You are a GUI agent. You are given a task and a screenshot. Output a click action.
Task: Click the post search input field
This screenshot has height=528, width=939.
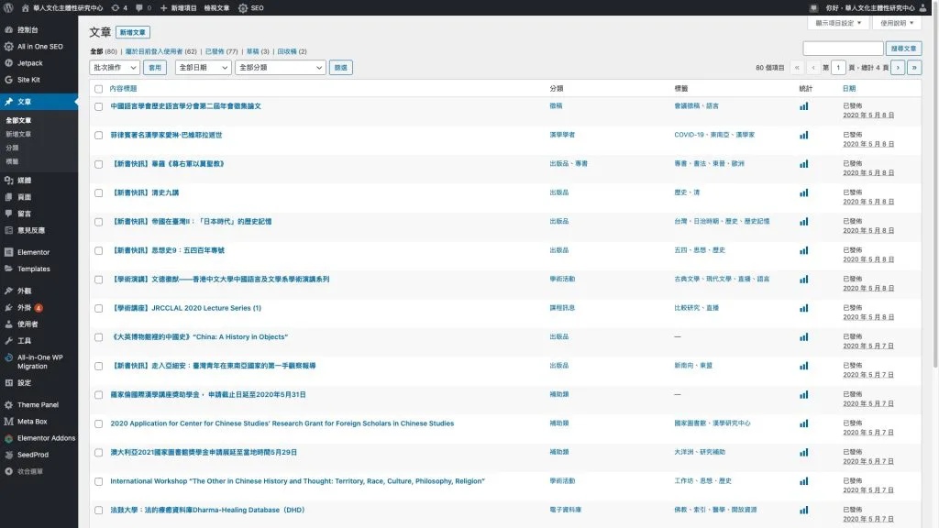click(843, 49)
